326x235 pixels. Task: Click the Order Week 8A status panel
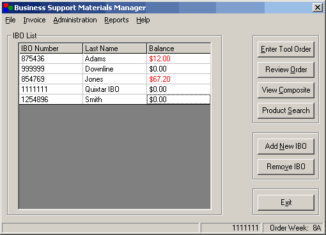pos(293,228)
